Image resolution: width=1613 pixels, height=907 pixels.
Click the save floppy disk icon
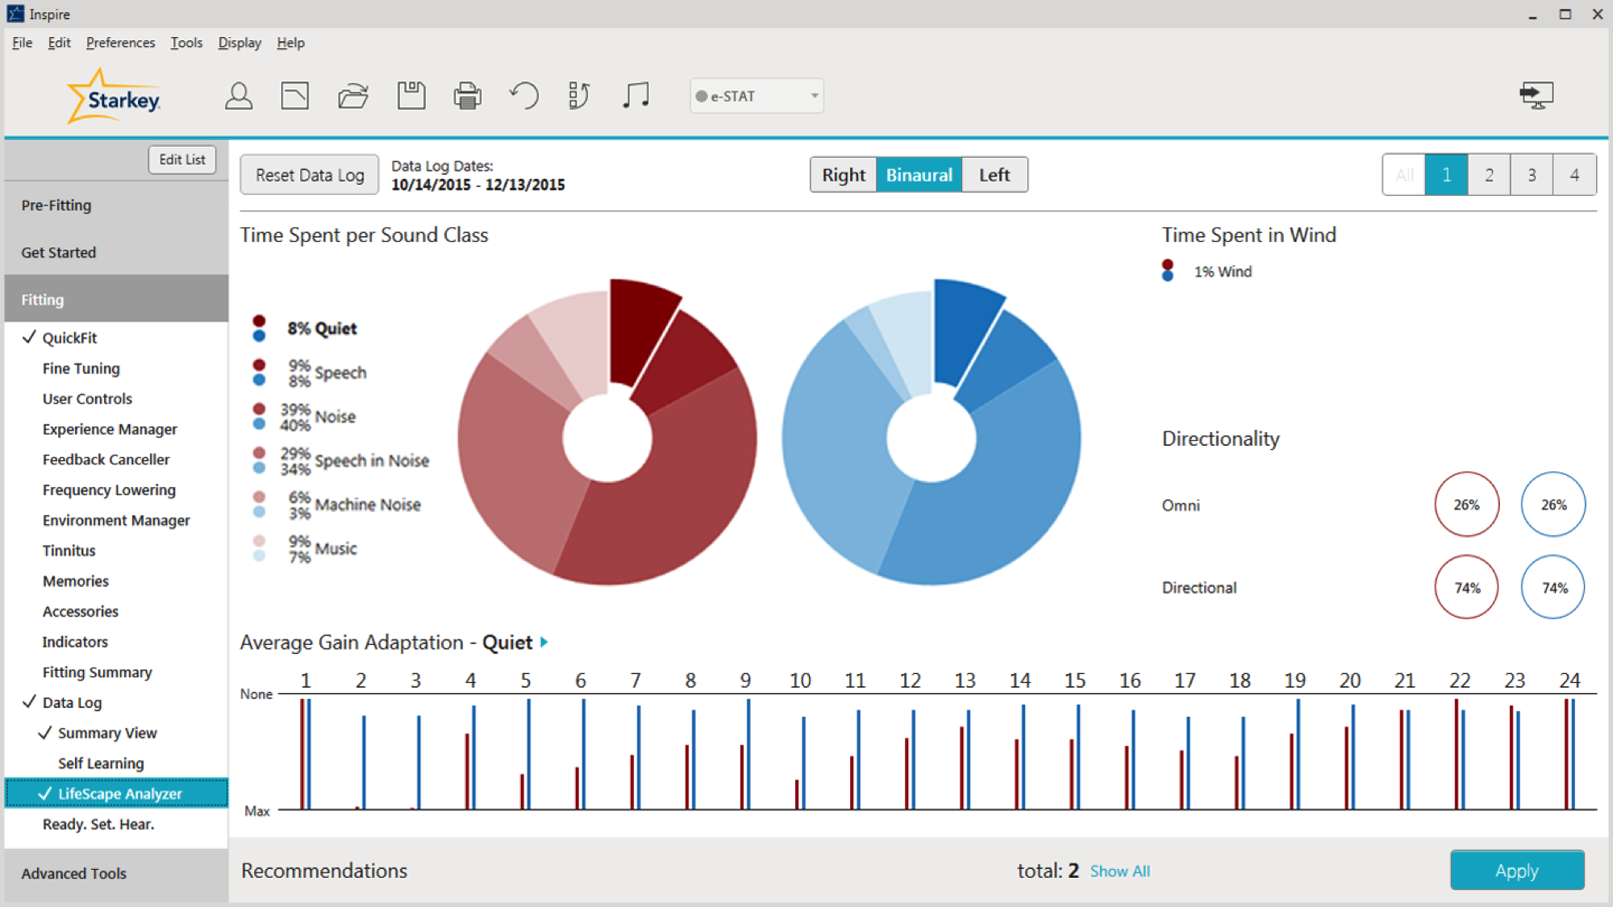411,96
